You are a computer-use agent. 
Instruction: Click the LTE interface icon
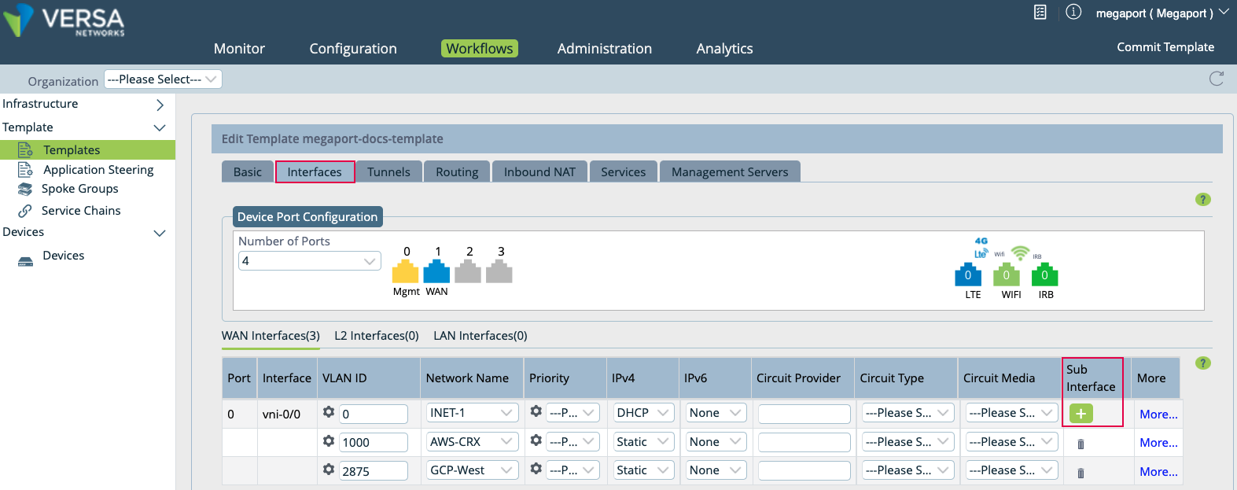968,274
